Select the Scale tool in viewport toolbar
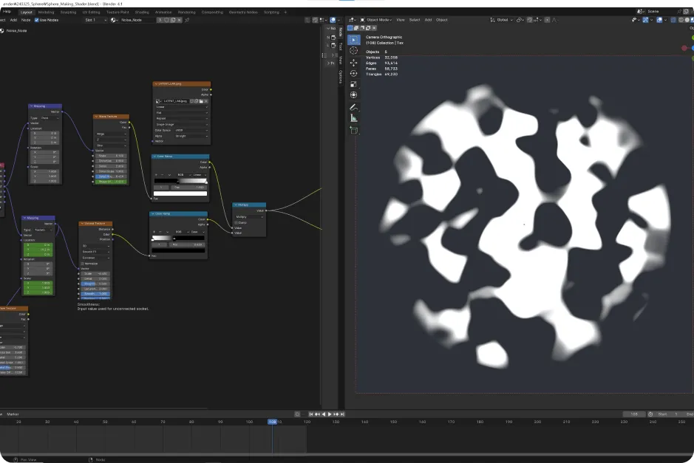This screenshot has width=694, height=463. (353, 84)
